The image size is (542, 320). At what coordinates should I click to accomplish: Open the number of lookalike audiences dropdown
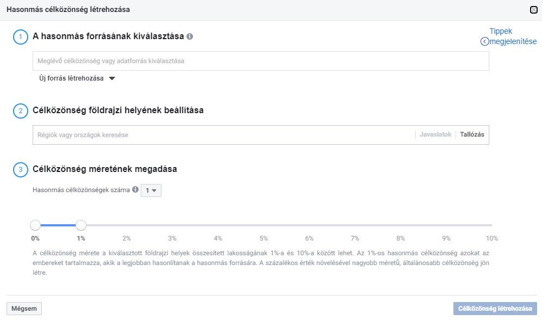point(151,190)
